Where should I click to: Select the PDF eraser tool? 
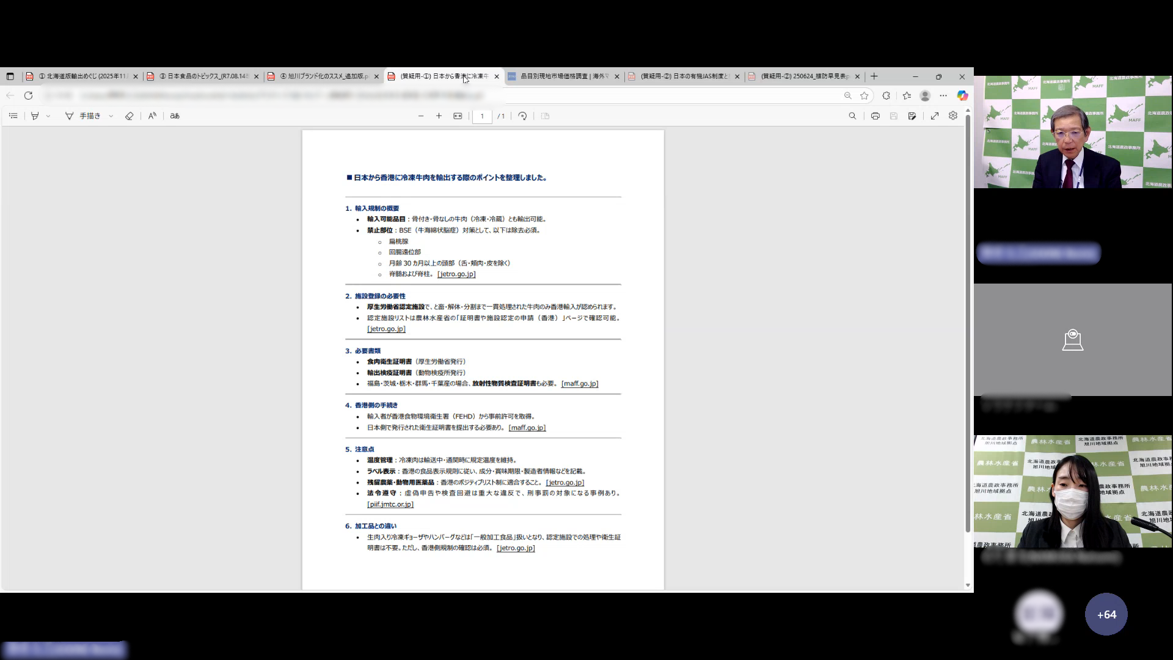(129, 116)
